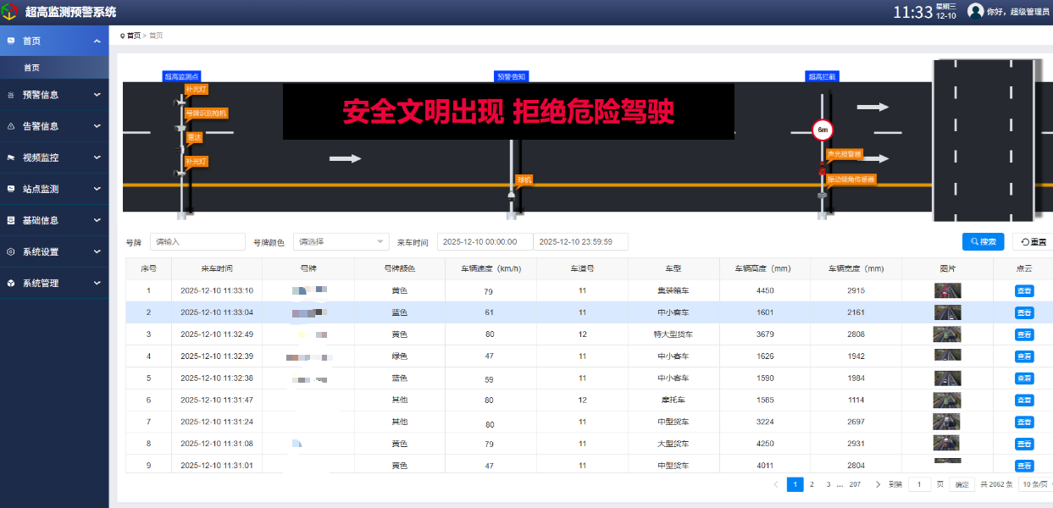Select the 号牌识别抓拍机 camera label
The width and height of the screenshot is (1053, 508).
(x=206, y=113)
